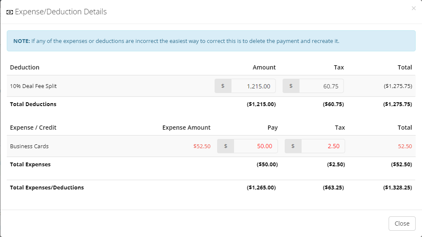This screenshot has height=237, width=422.
Task: Click the 'Expense Amount' column header
Action: [186, 128]
